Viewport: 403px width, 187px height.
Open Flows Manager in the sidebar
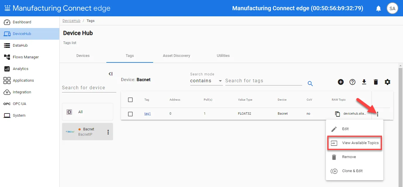[30, 57]
